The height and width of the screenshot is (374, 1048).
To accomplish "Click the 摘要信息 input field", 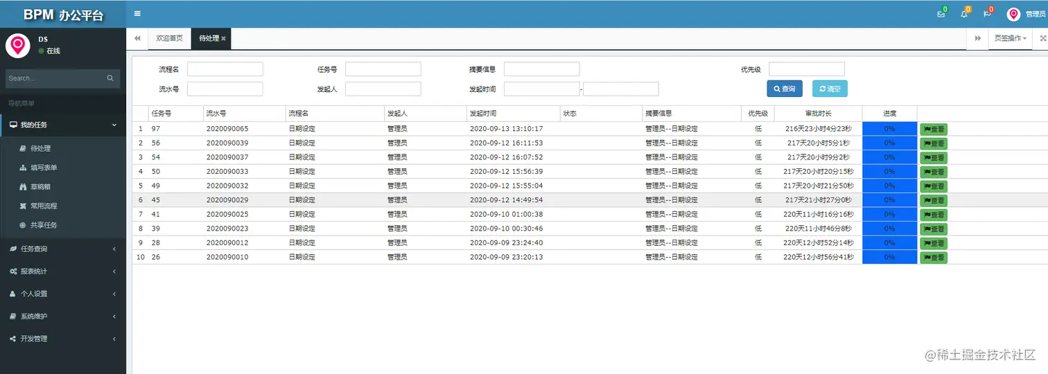I will pyautogui.click(x=542, y=69).
